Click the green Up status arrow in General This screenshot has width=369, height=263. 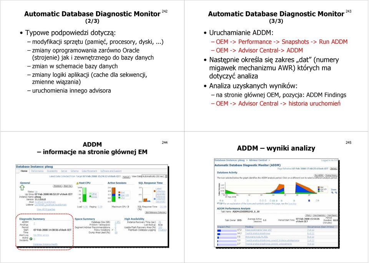(x=22, y=187)
